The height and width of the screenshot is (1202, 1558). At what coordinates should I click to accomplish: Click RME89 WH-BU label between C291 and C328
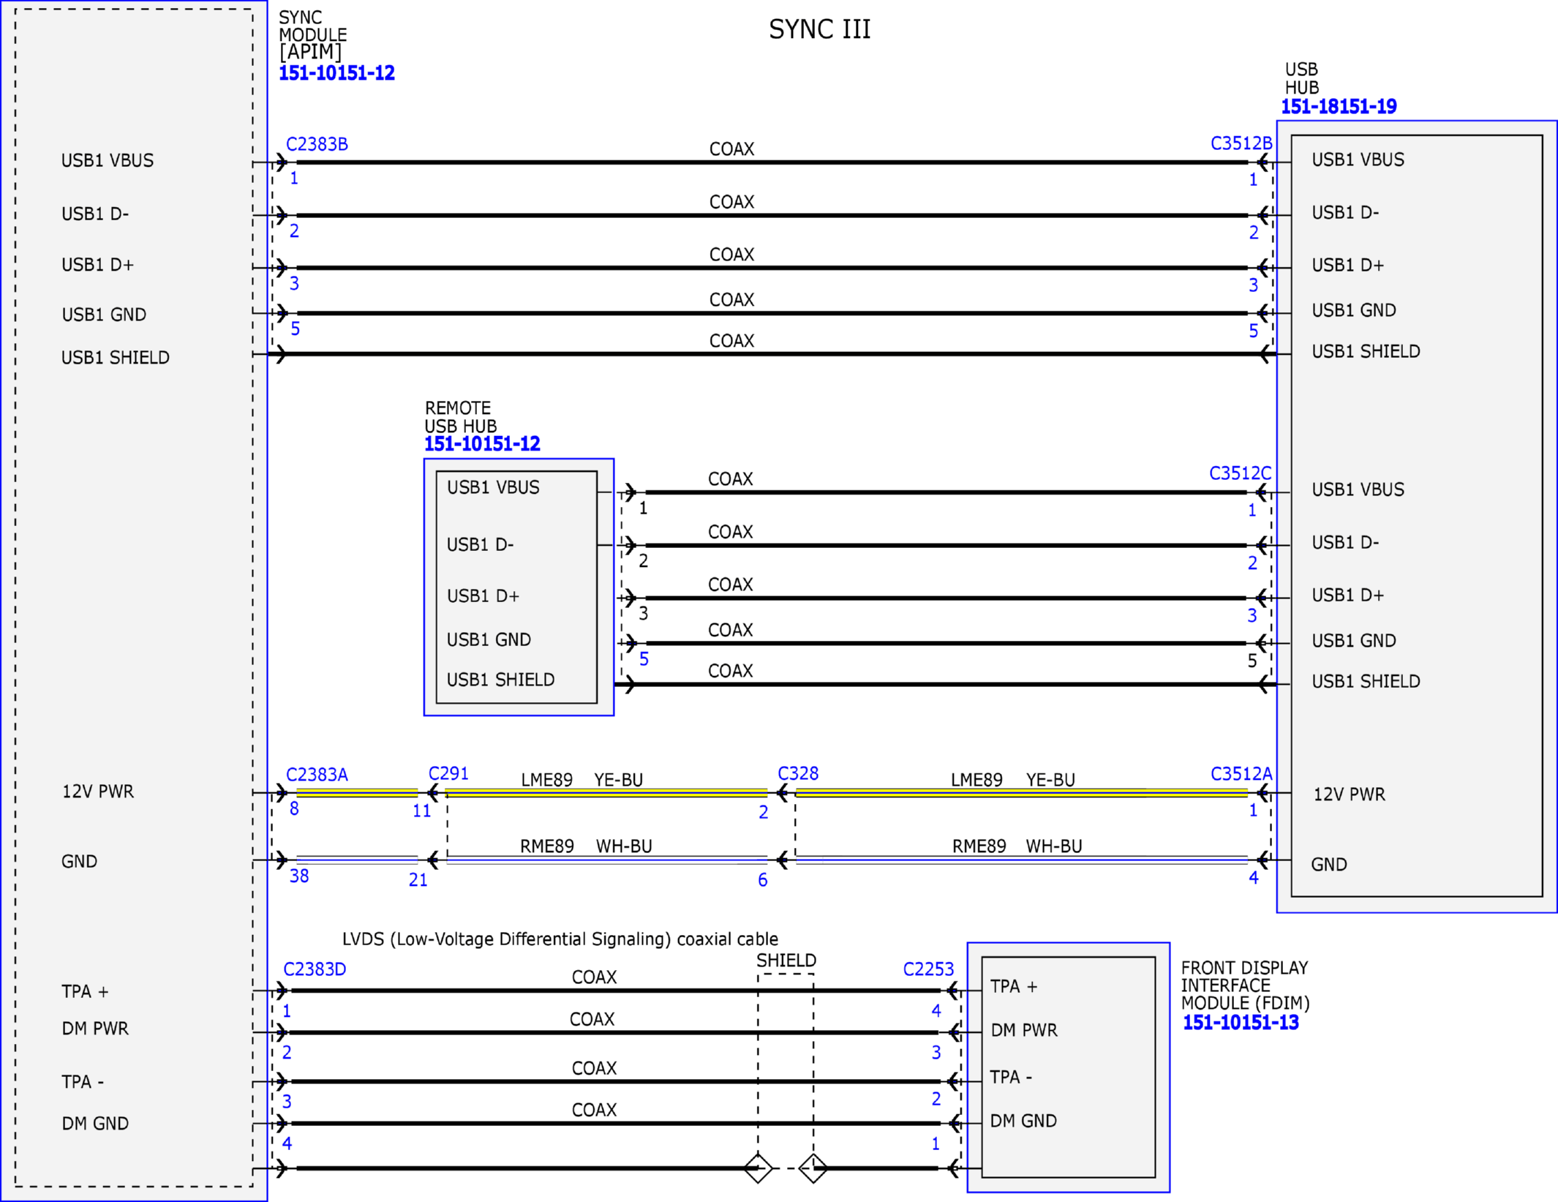586,846
